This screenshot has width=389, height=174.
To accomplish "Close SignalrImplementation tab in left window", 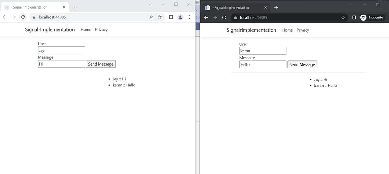I will coord(64,7).
